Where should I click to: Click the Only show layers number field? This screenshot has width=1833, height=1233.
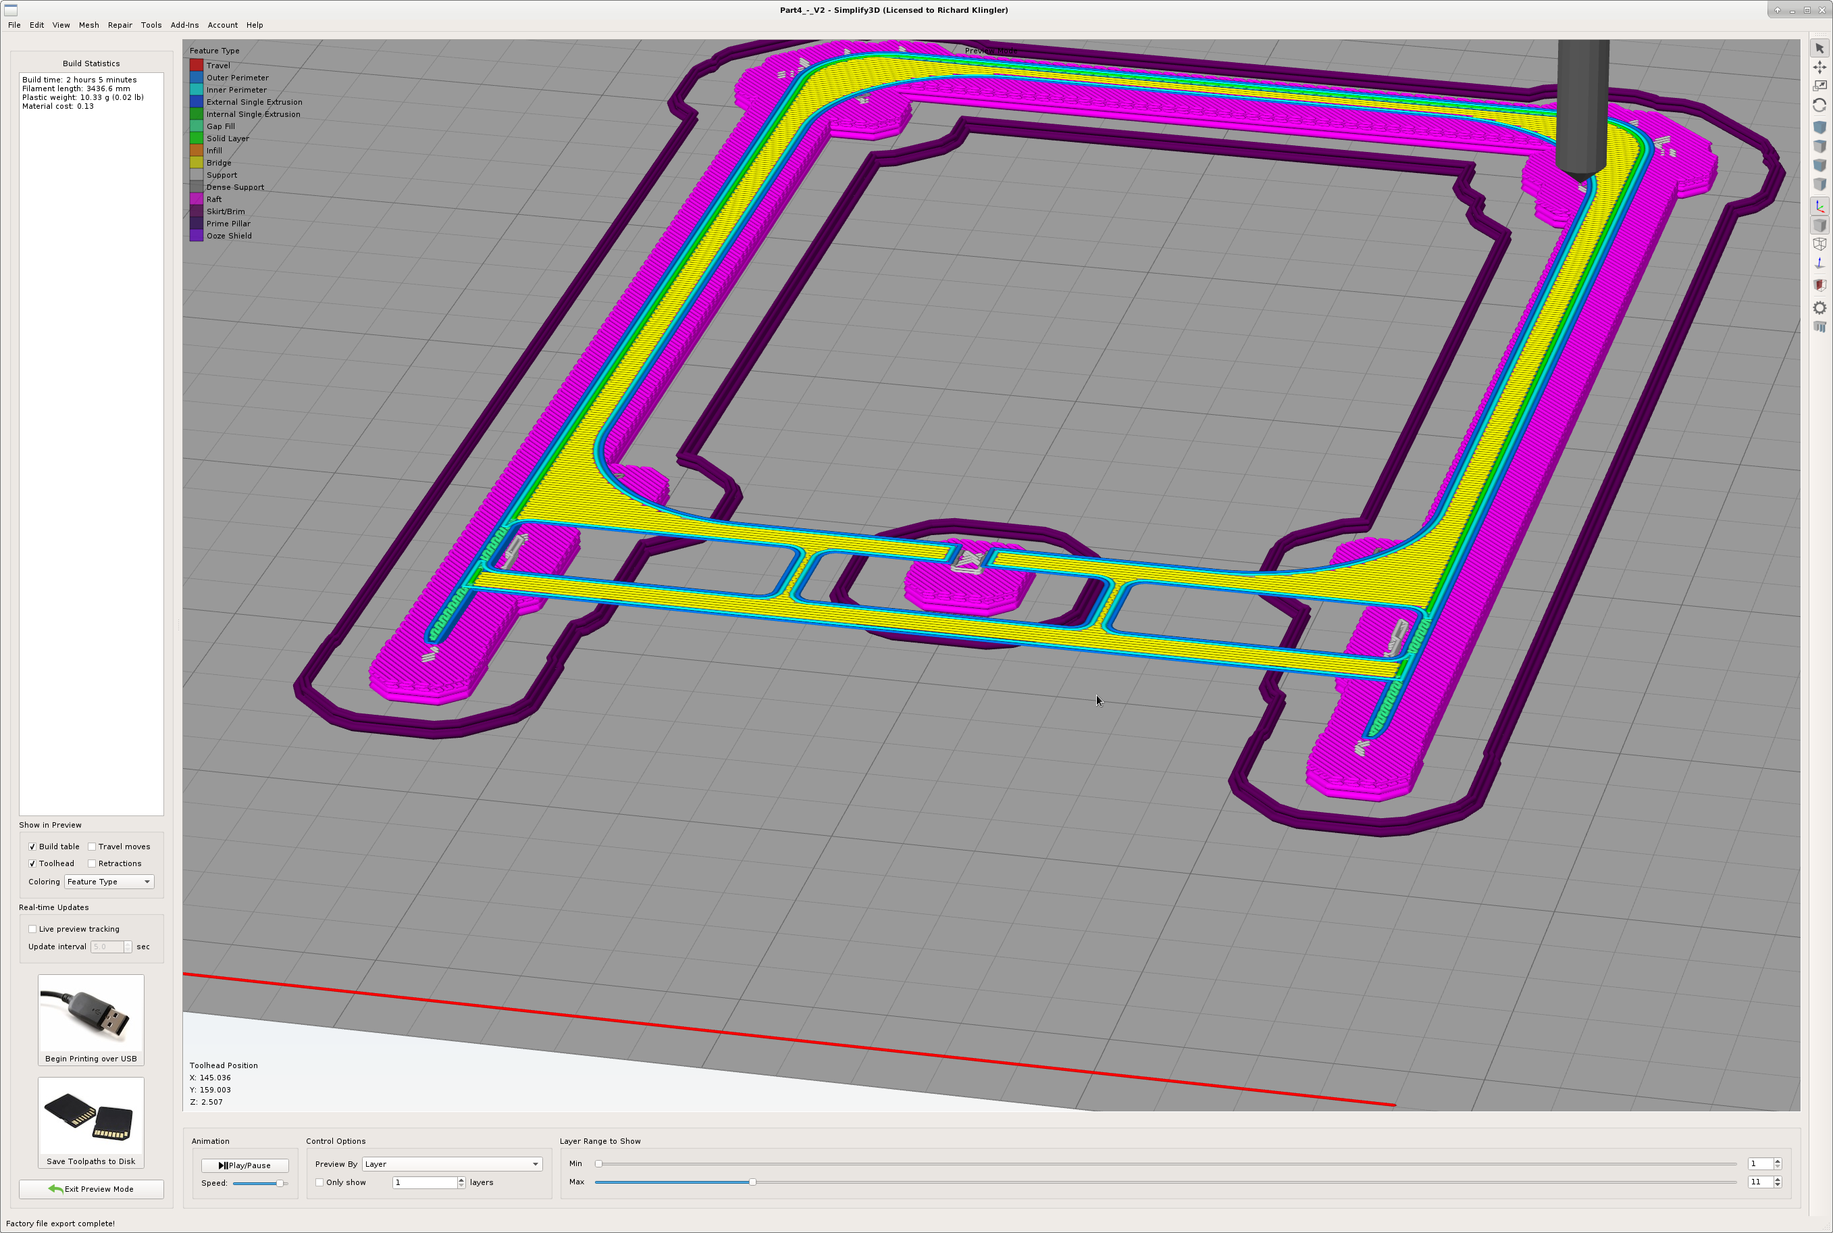[x=424, y=1183]
